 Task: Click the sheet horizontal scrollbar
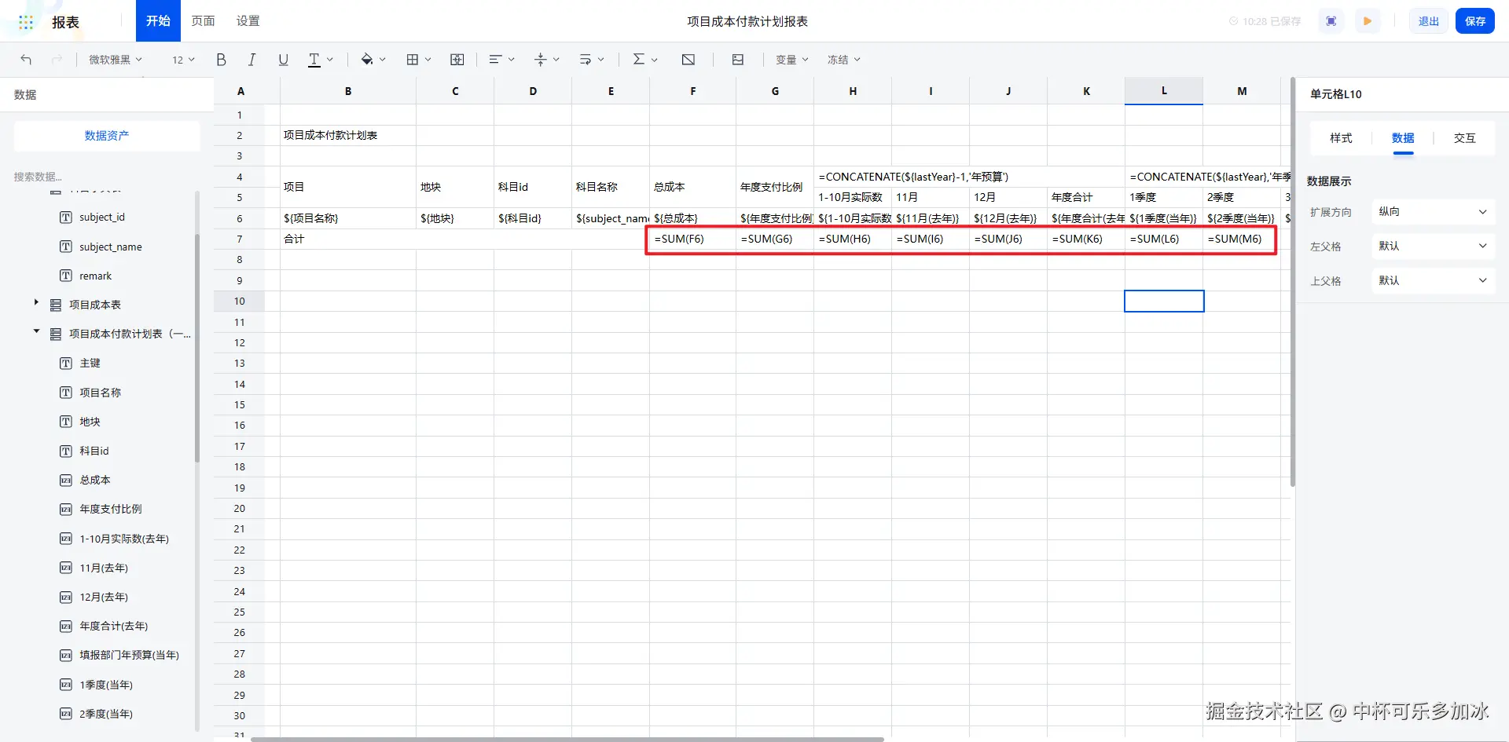click(x=567, y=739)
